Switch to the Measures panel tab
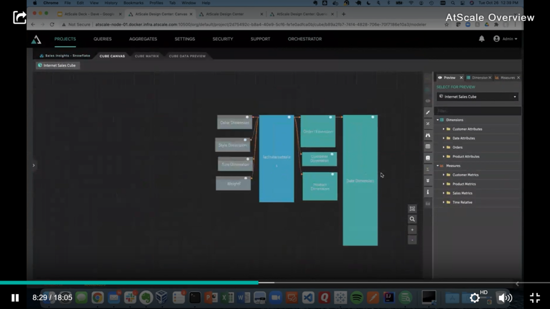550x309 pixels. point(505,78)
